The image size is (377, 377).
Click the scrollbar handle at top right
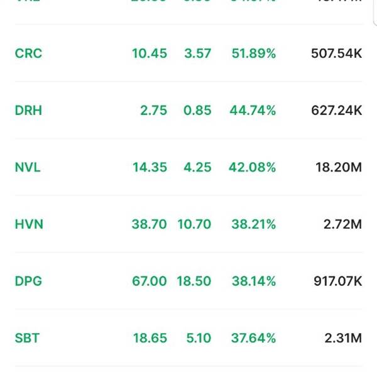(x=375, y=12)
